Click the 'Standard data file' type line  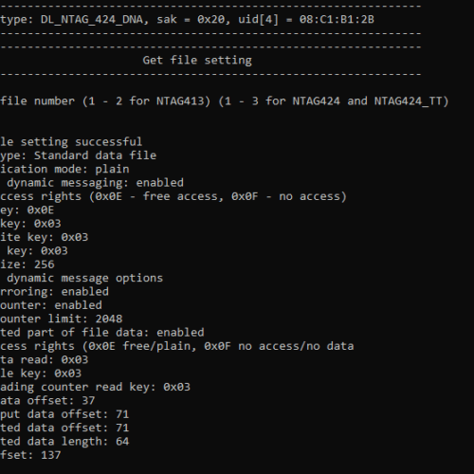(x=79, y=155)
